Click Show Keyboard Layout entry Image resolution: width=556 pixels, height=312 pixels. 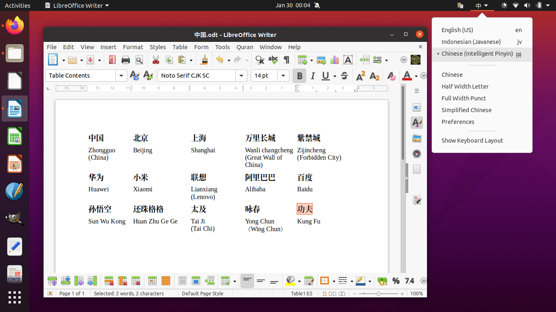pos(482,141)
